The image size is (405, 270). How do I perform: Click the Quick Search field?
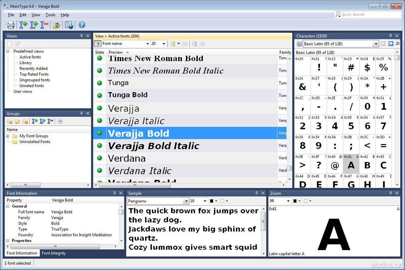(x=368, y=15)
